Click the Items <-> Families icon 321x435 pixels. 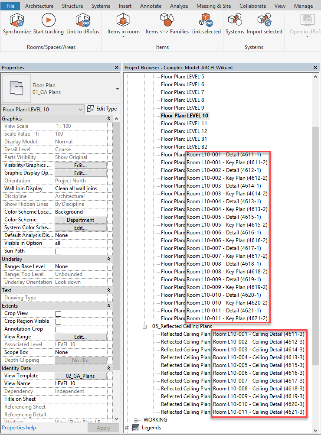(167, 20)
